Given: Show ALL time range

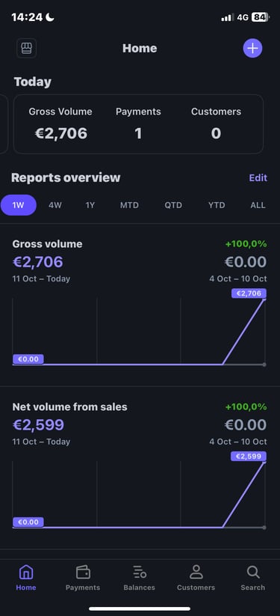Looking at the screenshot, I should 258,205.
